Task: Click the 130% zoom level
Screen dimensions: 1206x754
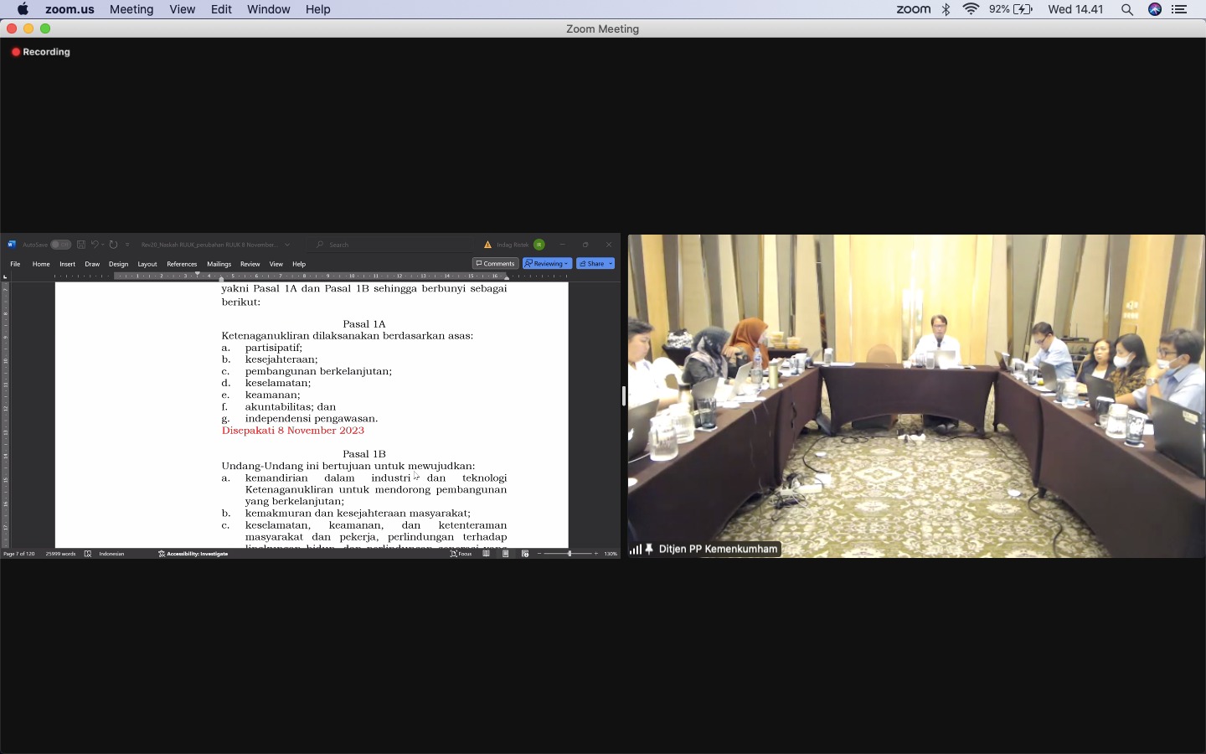Action: pos(611,554)
